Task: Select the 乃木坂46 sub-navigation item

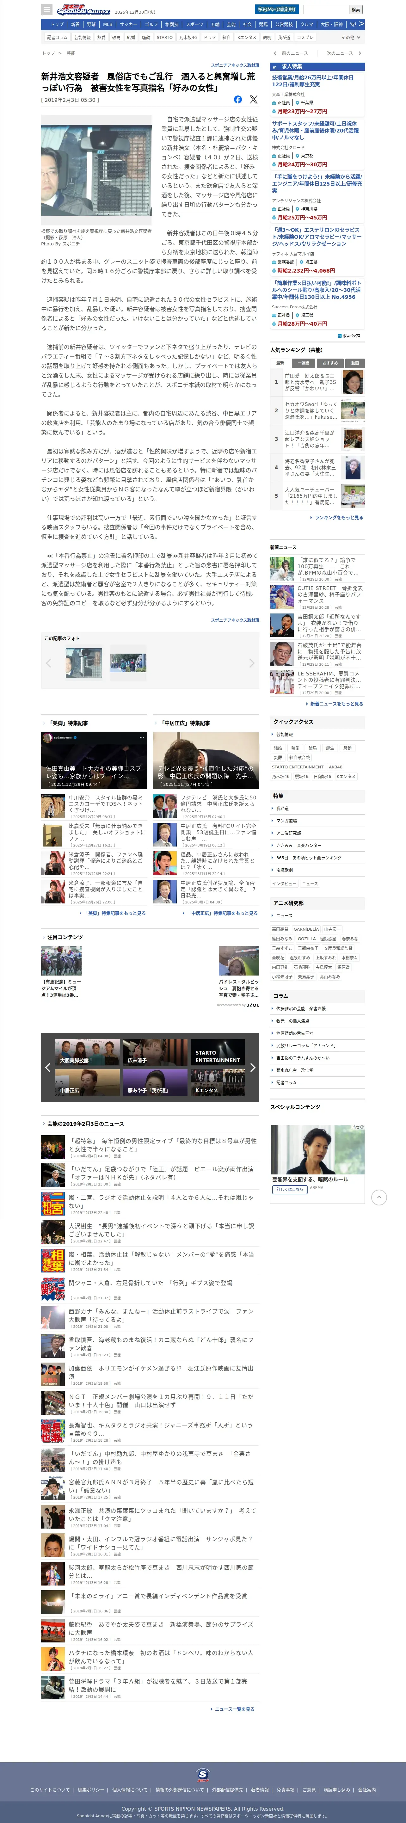Action: pyautogui.click(x=188, y=38)
